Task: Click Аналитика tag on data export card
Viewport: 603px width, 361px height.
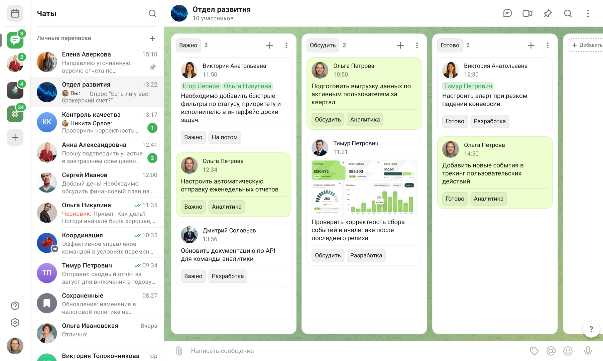Action: (365, 120)
